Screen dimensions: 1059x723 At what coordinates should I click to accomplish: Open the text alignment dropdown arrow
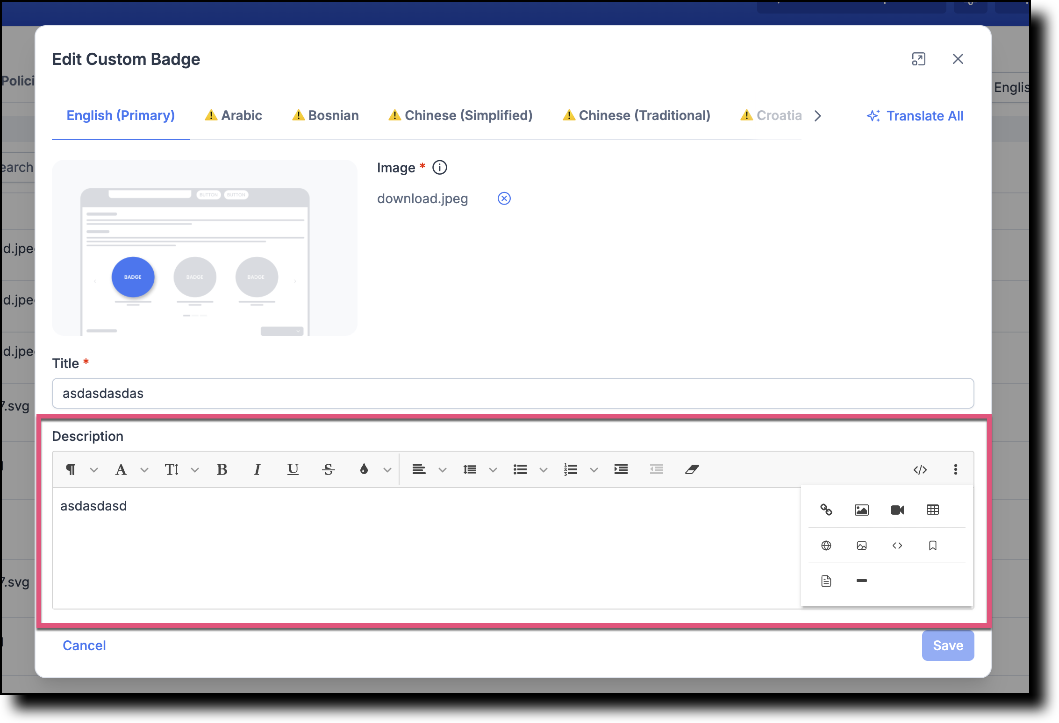pos(442,470)
